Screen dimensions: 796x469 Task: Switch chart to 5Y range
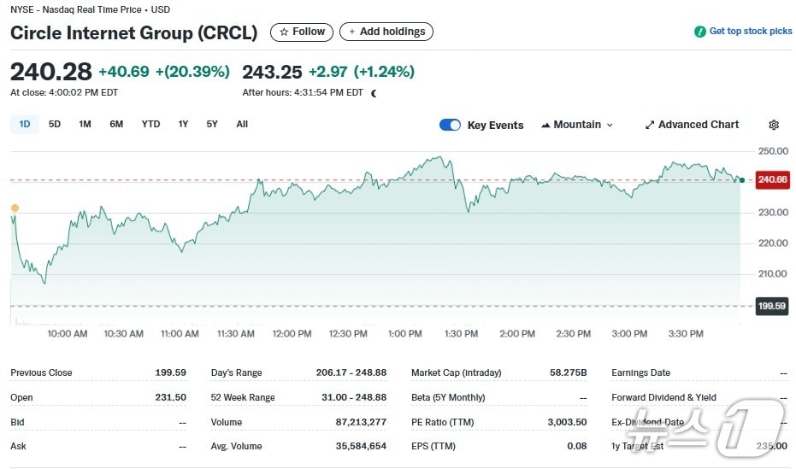tap(212, 124)
